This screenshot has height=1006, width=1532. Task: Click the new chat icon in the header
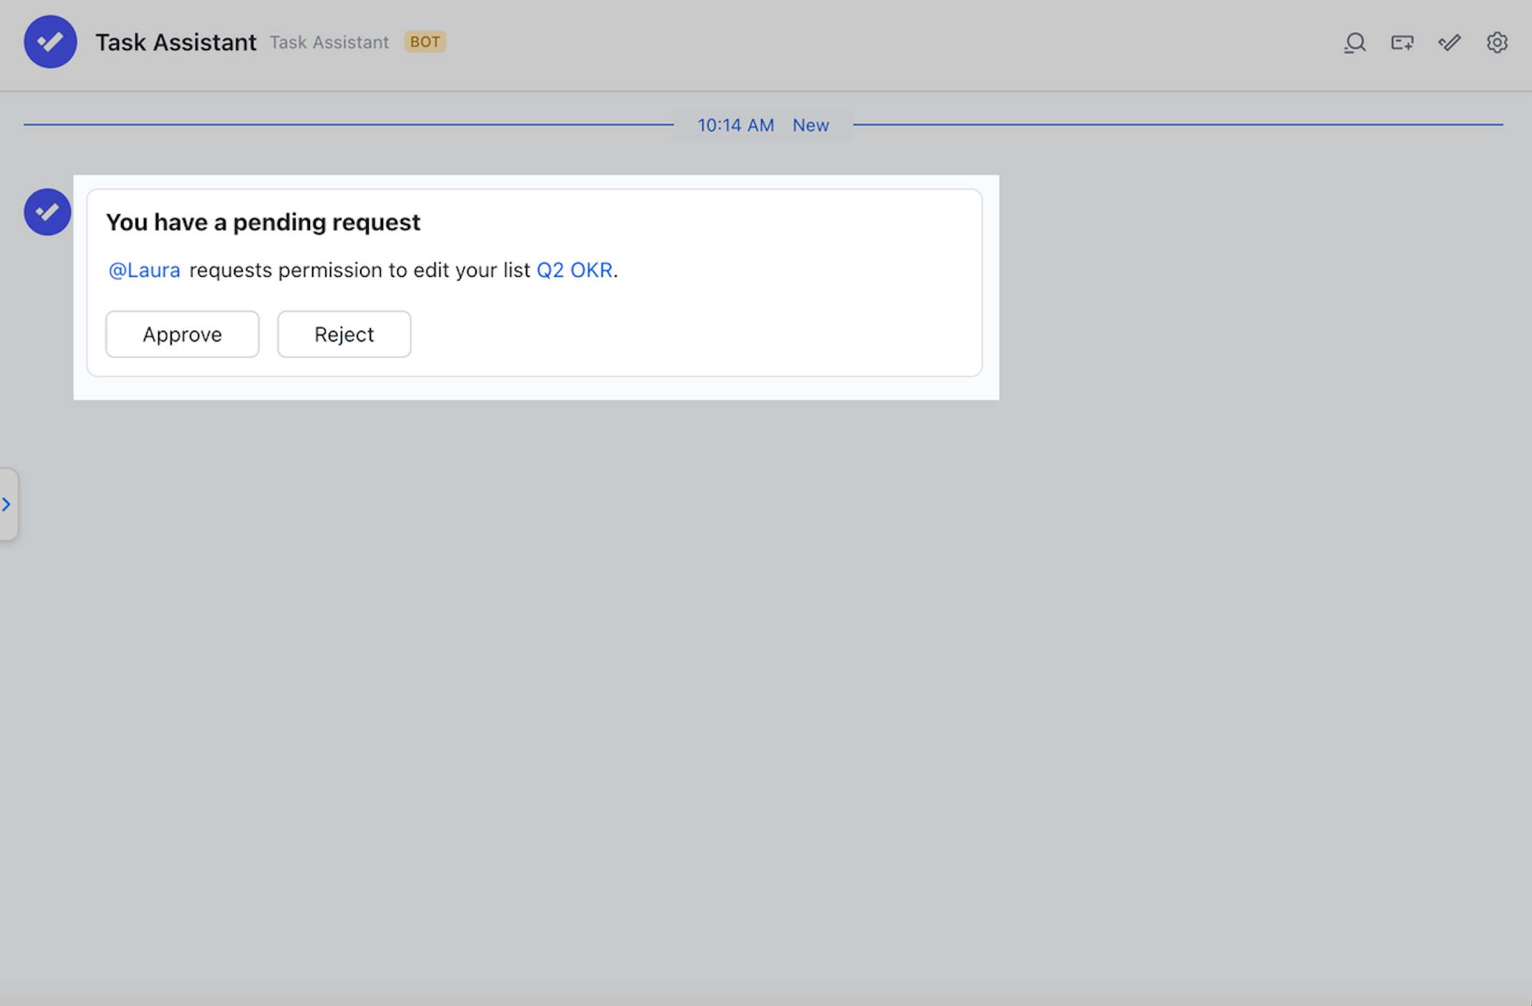pos(1402,42)
